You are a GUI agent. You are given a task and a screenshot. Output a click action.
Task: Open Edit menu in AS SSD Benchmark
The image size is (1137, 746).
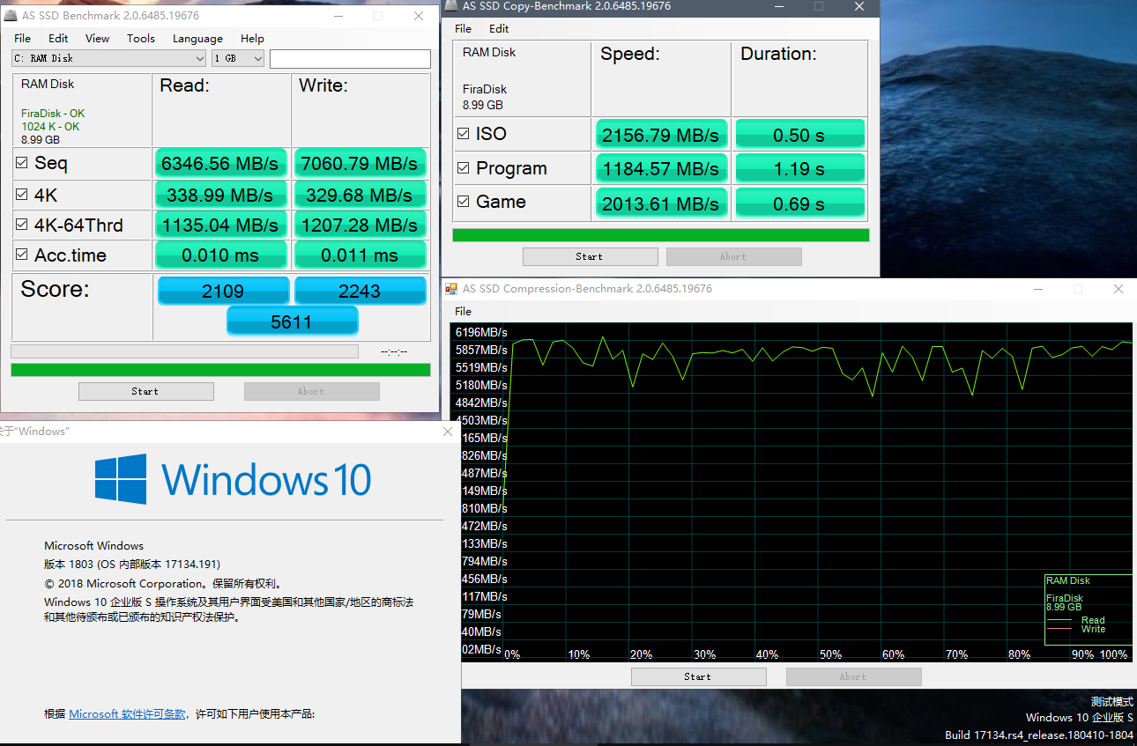coord(58,39)
